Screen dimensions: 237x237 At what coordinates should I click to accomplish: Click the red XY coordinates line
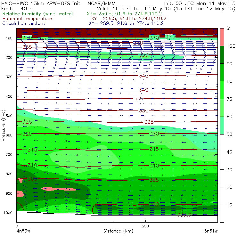pos(129,19)
